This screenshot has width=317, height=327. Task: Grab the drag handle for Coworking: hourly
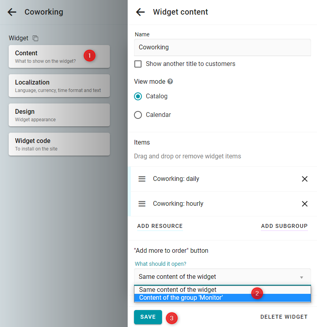coord(142,203)
